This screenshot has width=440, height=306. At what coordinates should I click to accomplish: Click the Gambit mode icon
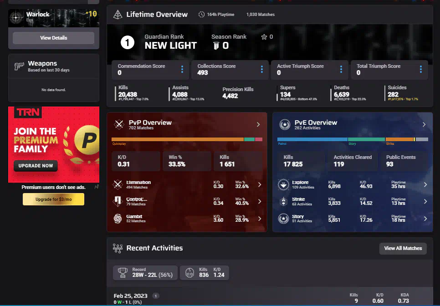pos(118,218)
